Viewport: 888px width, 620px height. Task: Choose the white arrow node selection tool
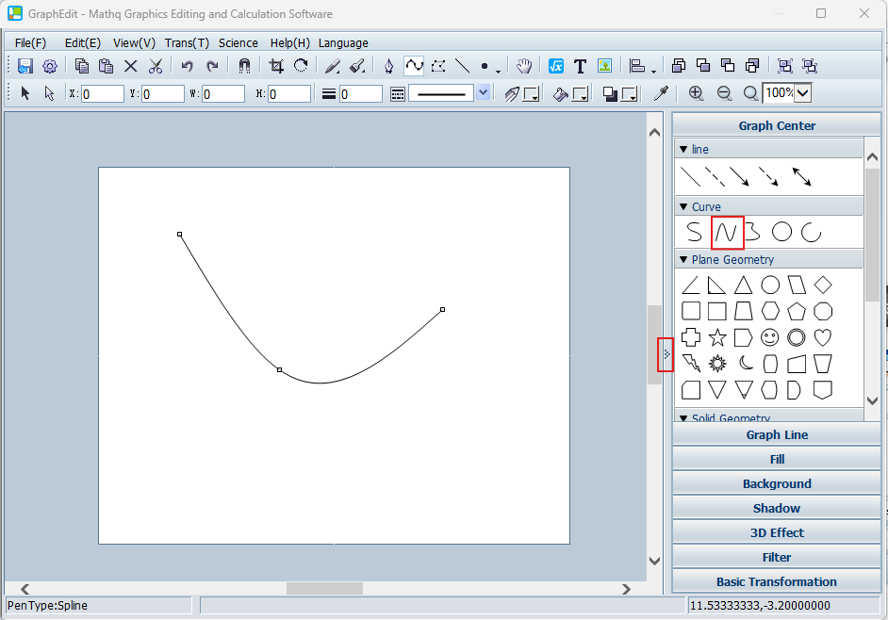click(x=49, y=93)
